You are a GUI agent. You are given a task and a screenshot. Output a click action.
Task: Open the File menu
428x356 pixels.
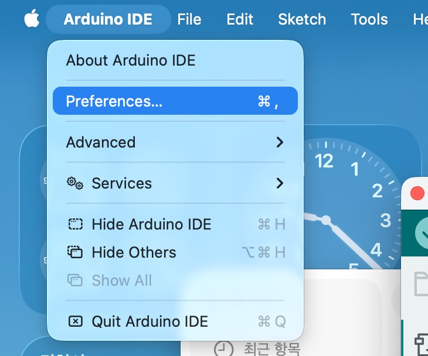(189, 19)
